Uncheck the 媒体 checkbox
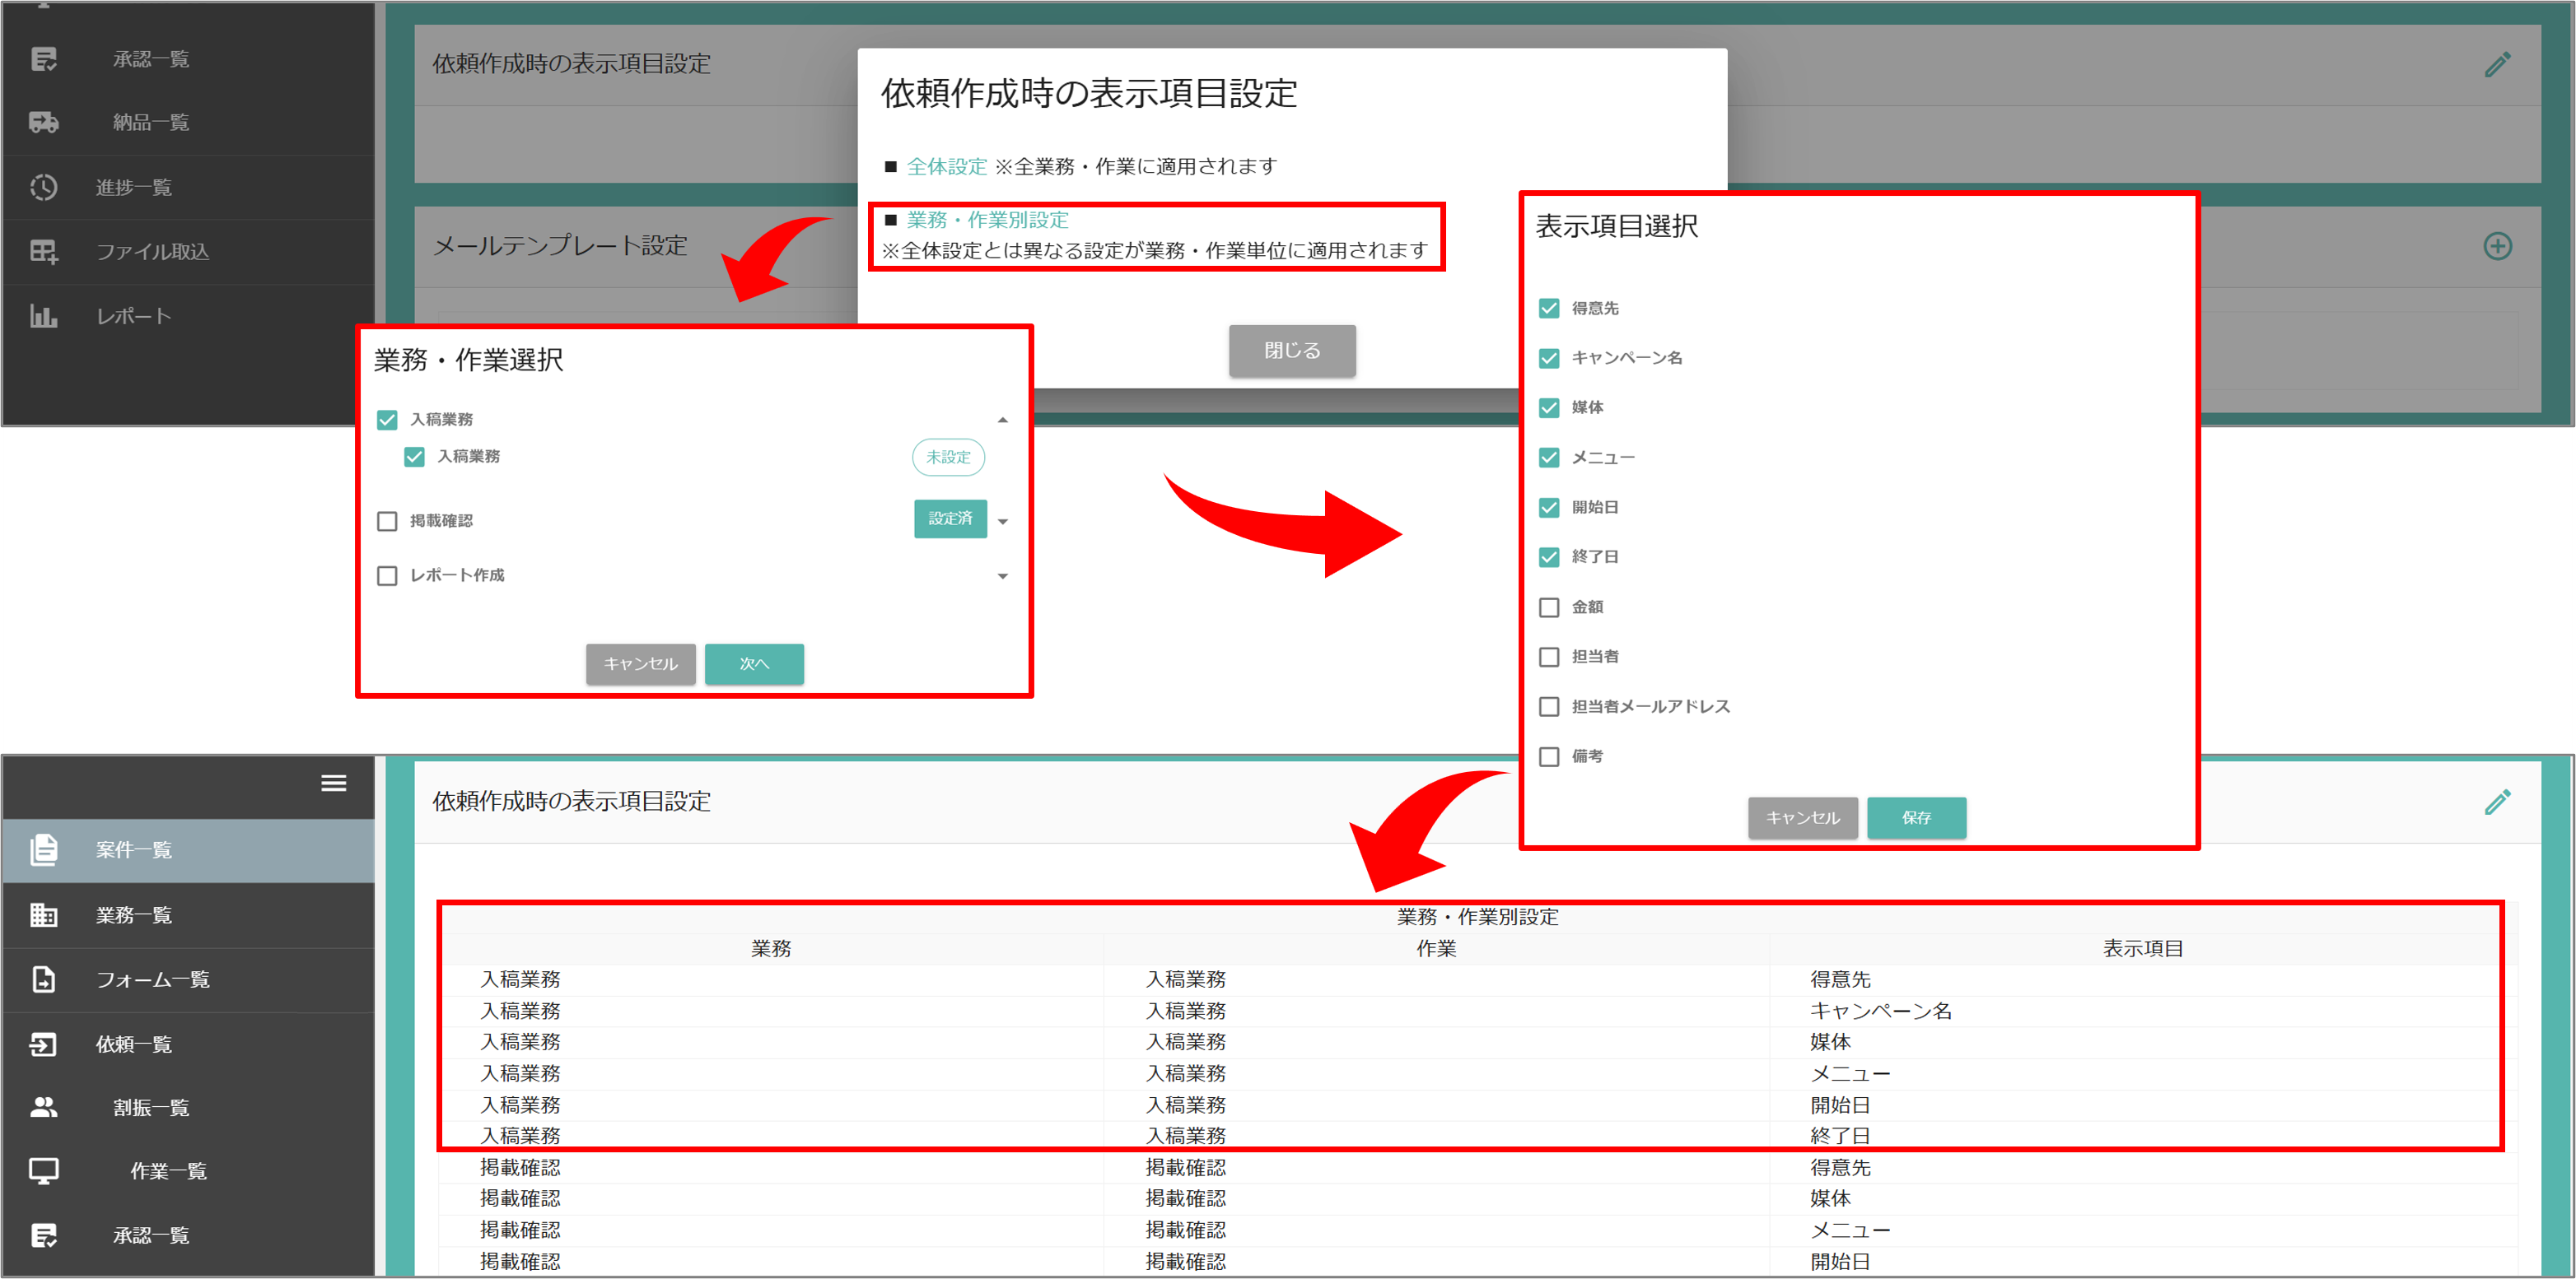Screen dimensions: 2576x1279 click(x=1549, y=407)
